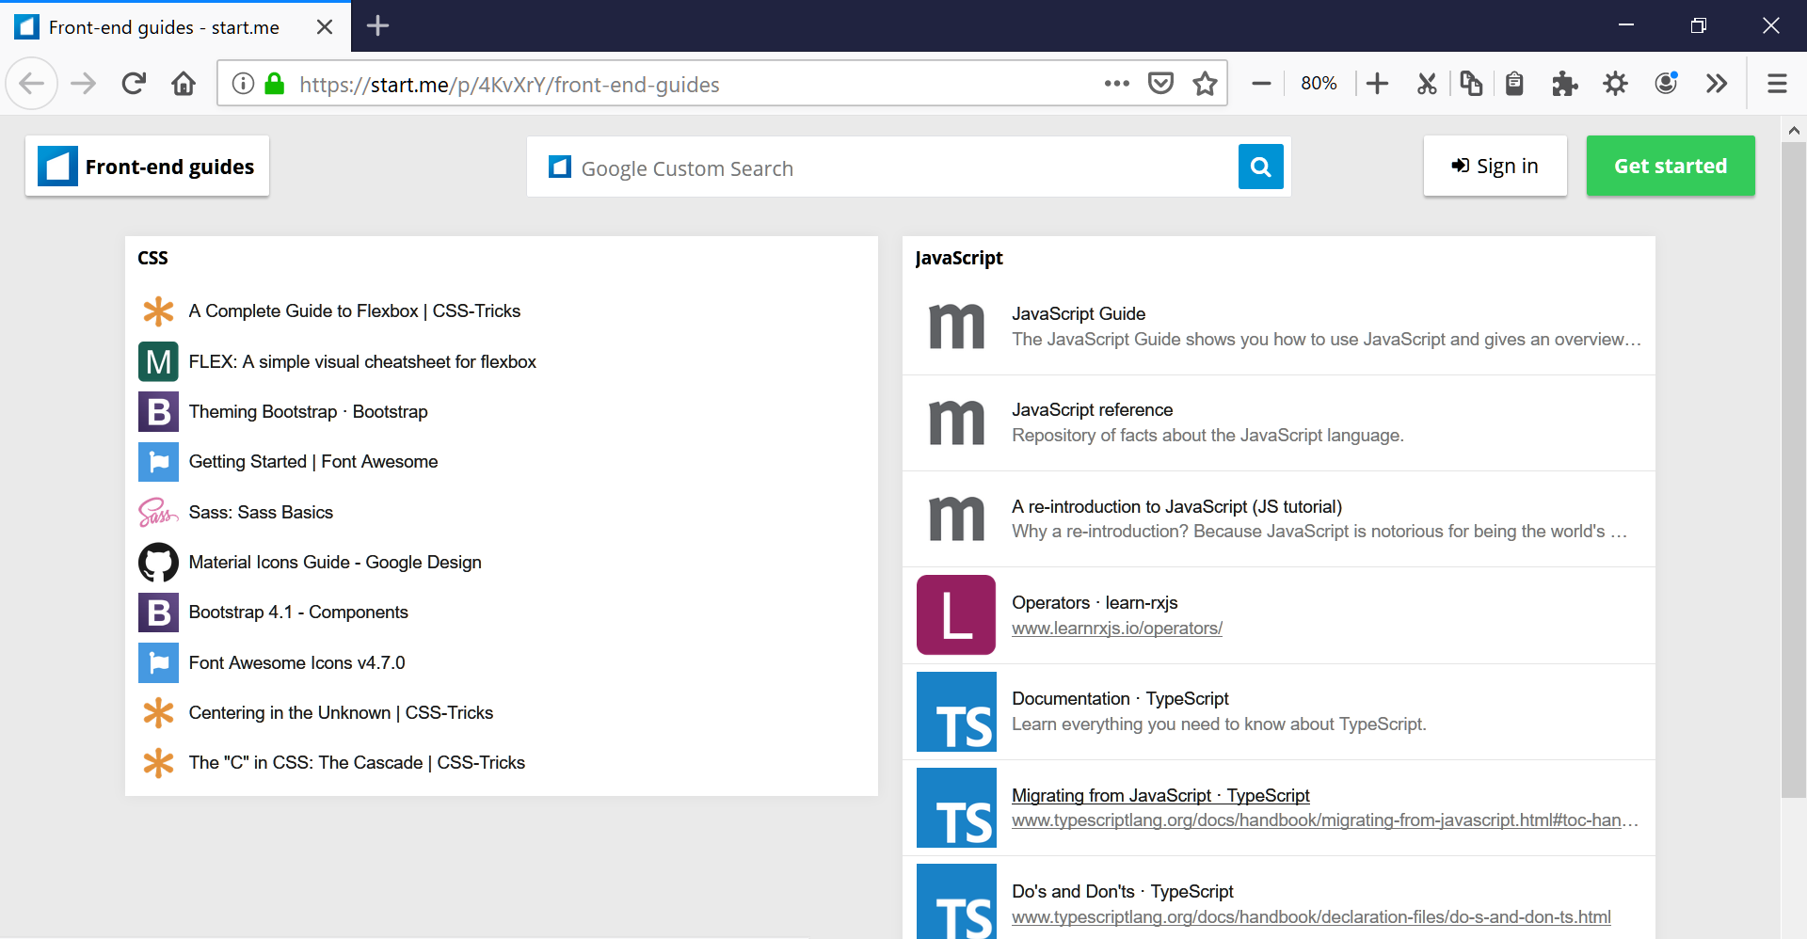Viewport: 1807px width, 939px height.
Task: Open the Migrating from JavaScript TypeScript link
Action: [x=1160, y=795]
